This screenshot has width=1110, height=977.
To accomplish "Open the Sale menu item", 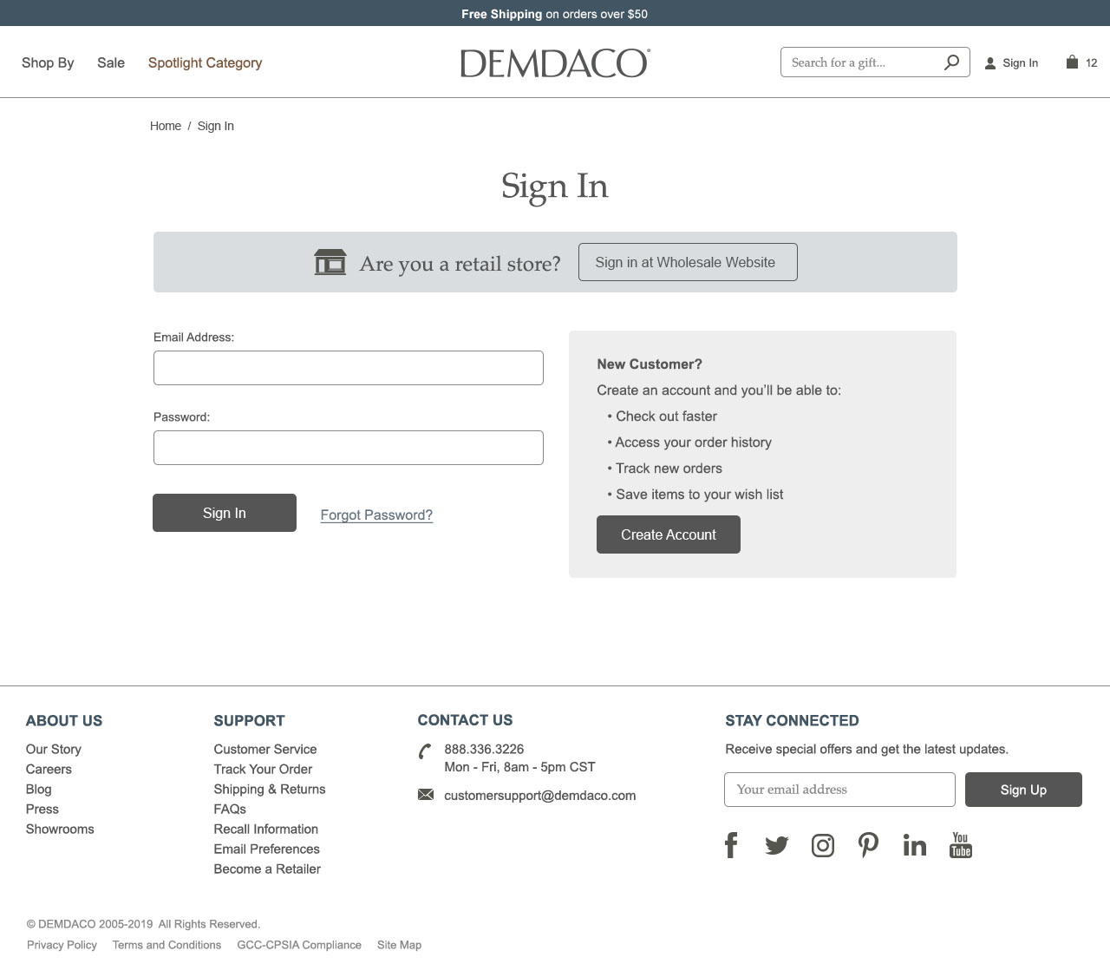I will [x=111, y=62].
